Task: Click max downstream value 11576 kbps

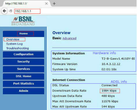Action: 110,101
